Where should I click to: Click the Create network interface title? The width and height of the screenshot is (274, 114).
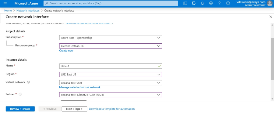tap(27, 17)
